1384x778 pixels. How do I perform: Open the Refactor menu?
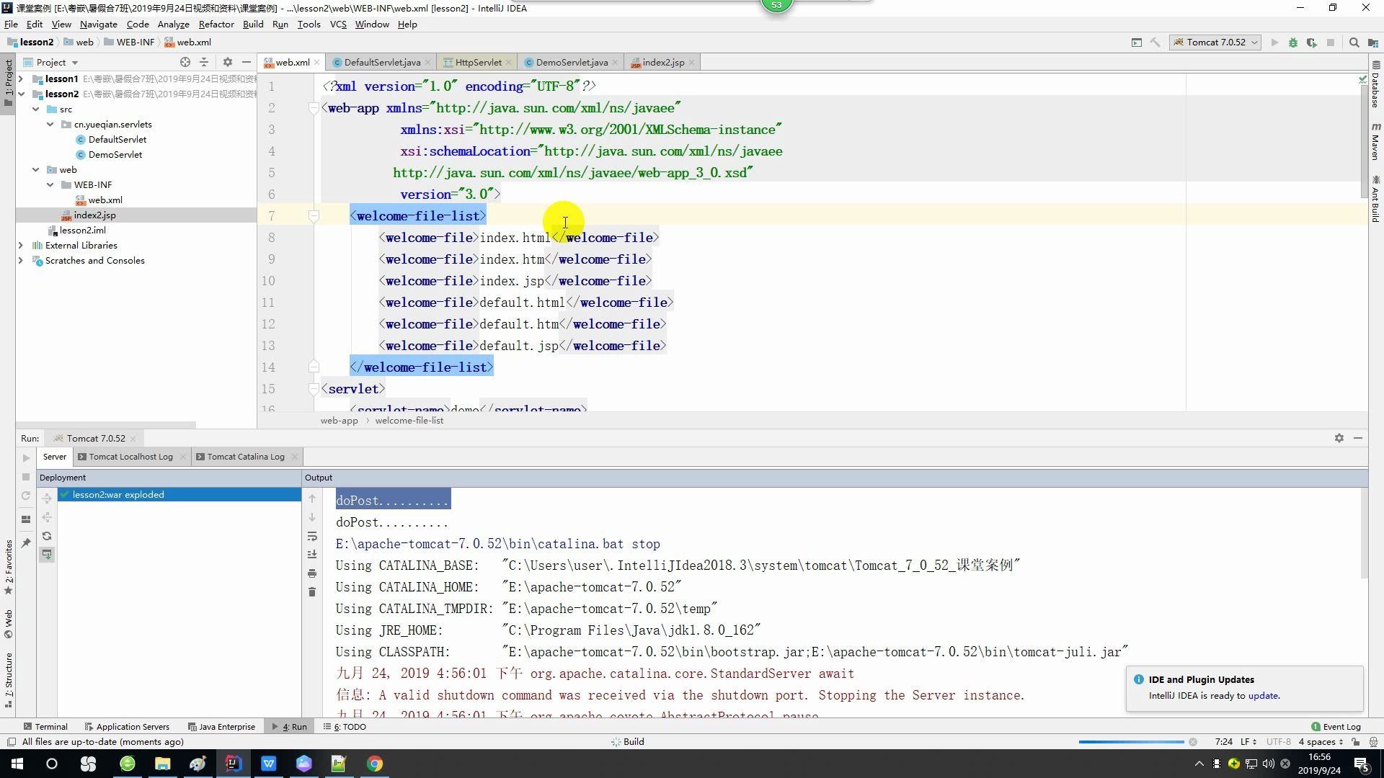click(216, 24)
